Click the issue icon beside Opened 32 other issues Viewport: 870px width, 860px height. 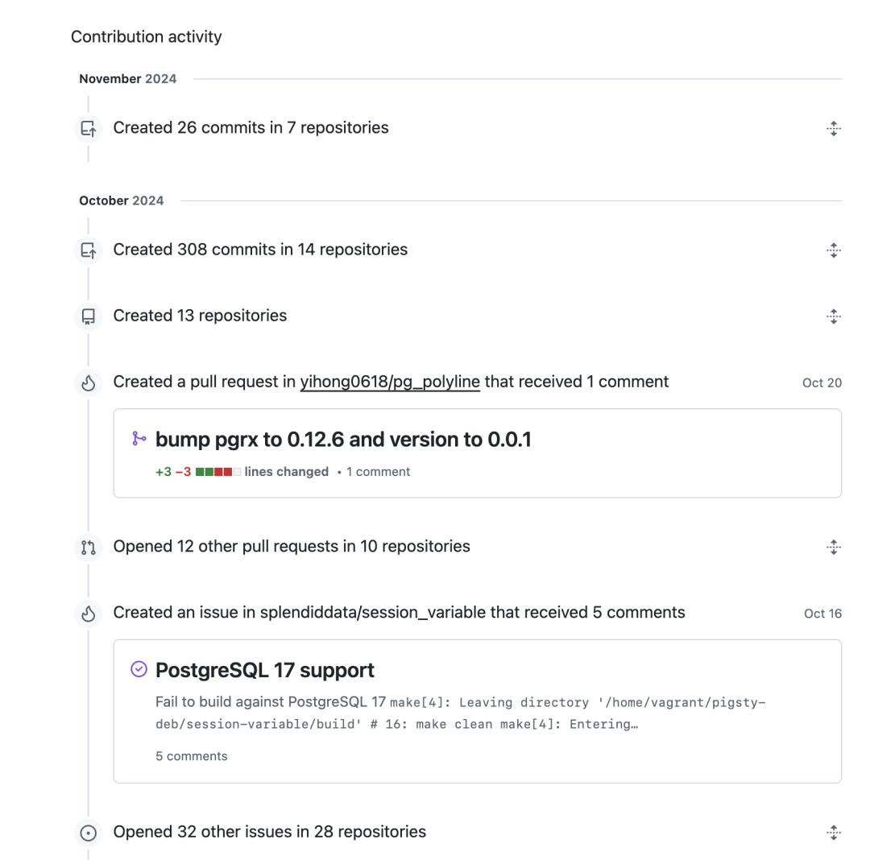pyautogui.click(x=89, y=833)
